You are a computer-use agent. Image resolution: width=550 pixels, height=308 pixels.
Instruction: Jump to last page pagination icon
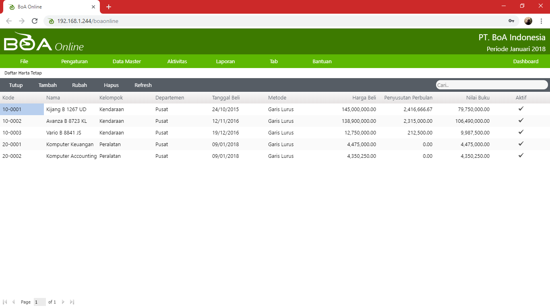point(72,302)
